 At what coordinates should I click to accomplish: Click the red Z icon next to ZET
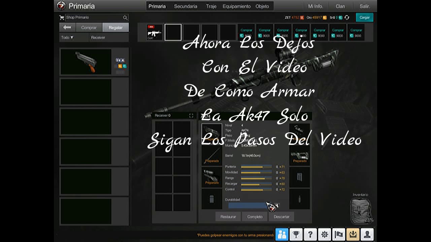click(x=302, y=17)
